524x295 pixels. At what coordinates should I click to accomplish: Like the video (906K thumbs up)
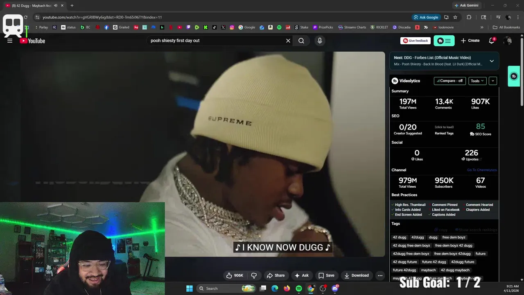(x=235, y=275)
